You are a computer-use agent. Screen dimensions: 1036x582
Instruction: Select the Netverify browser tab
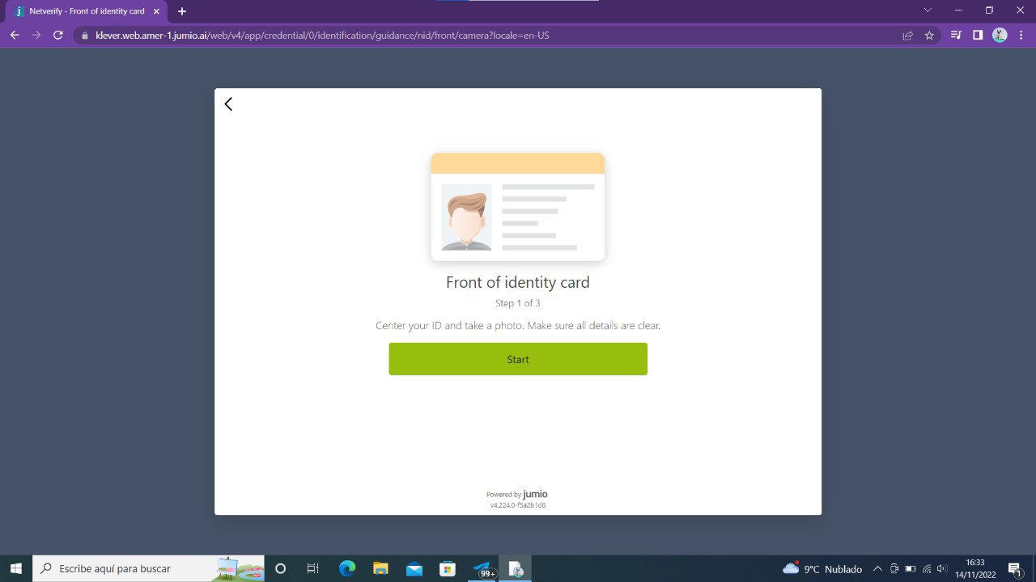click(x=87, y=11)
